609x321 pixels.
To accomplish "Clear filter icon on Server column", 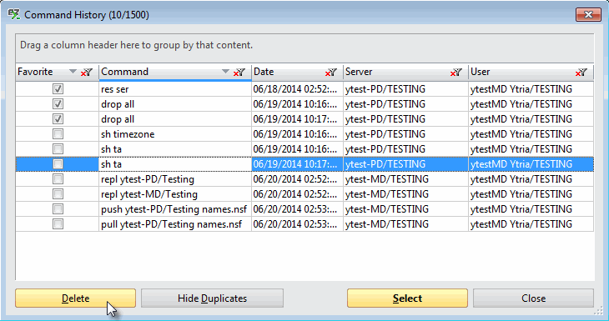I will [x=456, y=73].
